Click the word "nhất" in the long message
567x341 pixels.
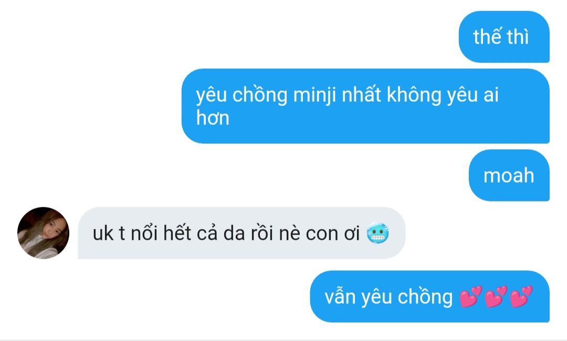[x=362, y=94]
